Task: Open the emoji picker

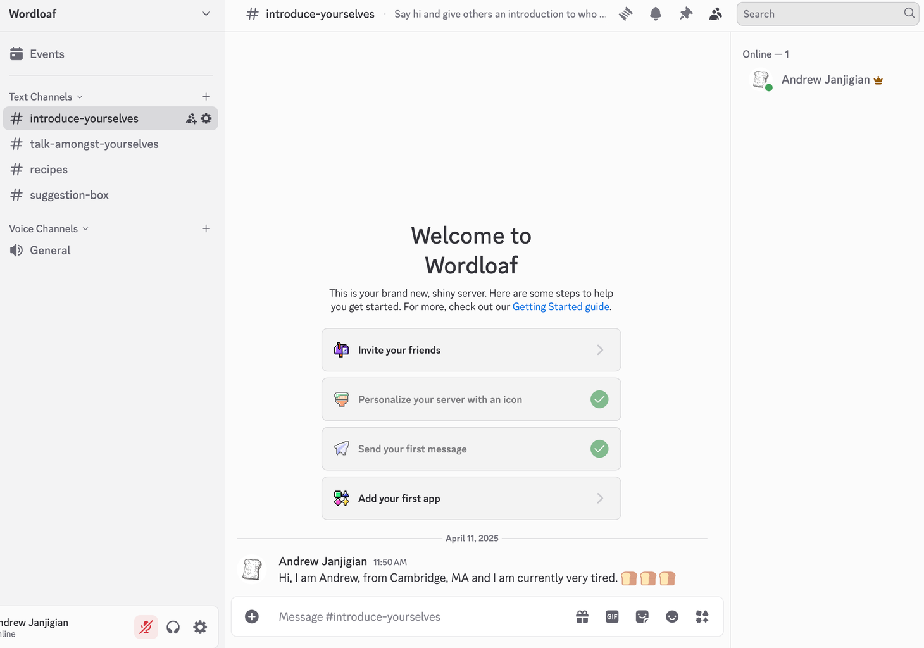Action: click(672, 616)
